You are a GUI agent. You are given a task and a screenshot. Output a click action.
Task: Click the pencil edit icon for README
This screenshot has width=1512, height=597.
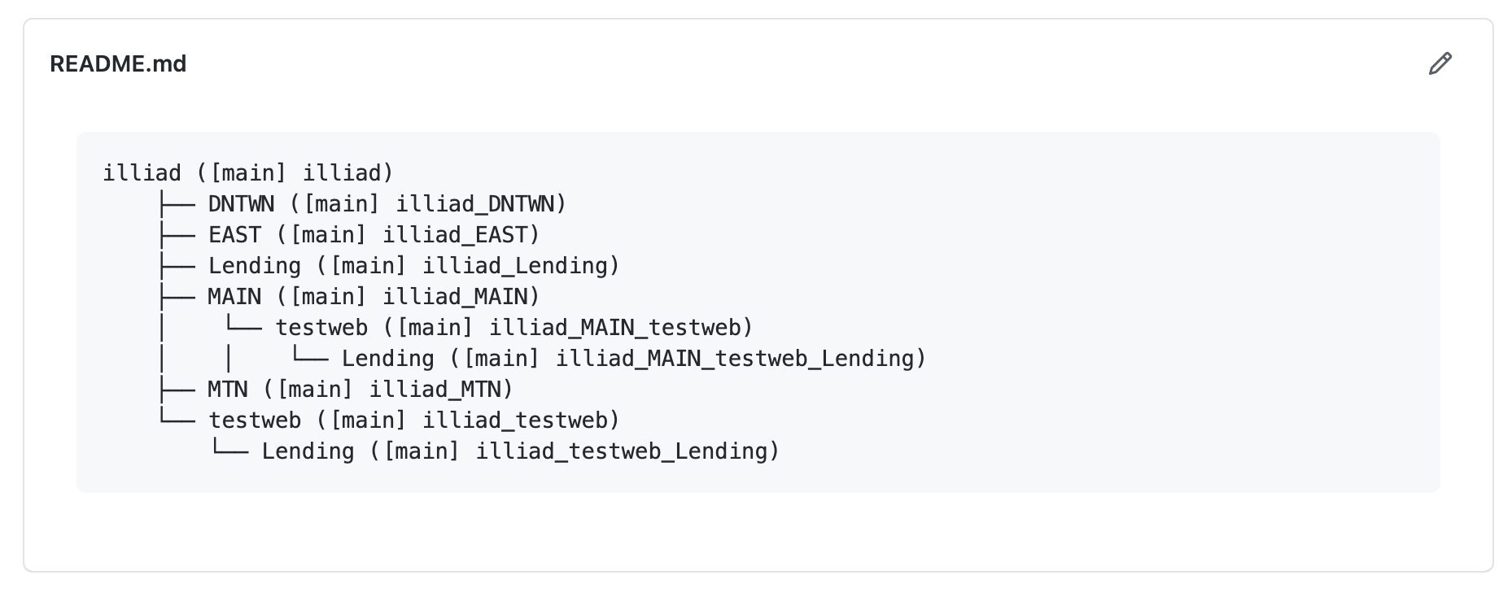1440,63
